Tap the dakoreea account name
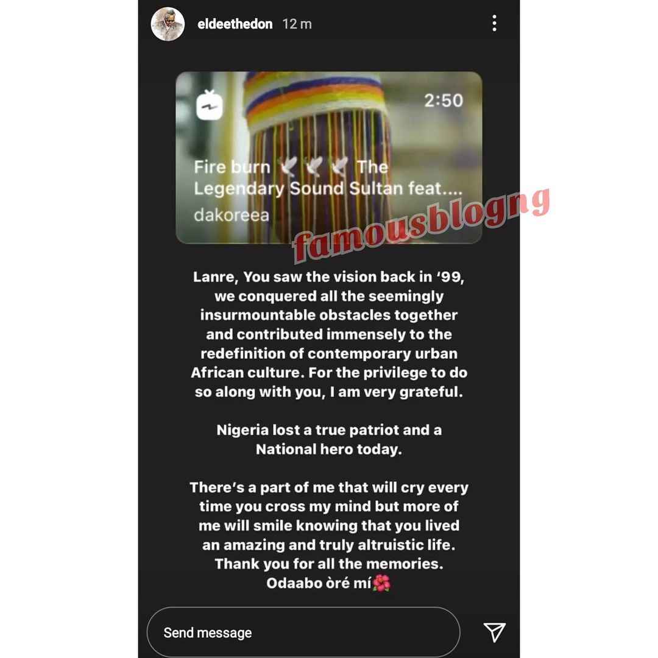 click(x=232, y=215)
